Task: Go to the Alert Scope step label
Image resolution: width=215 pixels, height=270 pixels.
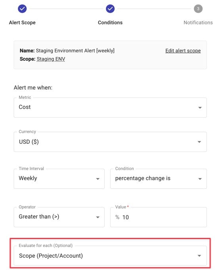Action: tap(22, 23)
